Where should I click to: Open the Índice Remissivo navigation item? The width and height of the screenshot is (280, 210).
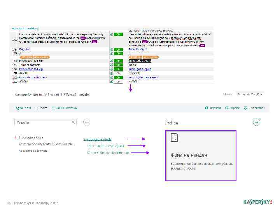(65, 108)
